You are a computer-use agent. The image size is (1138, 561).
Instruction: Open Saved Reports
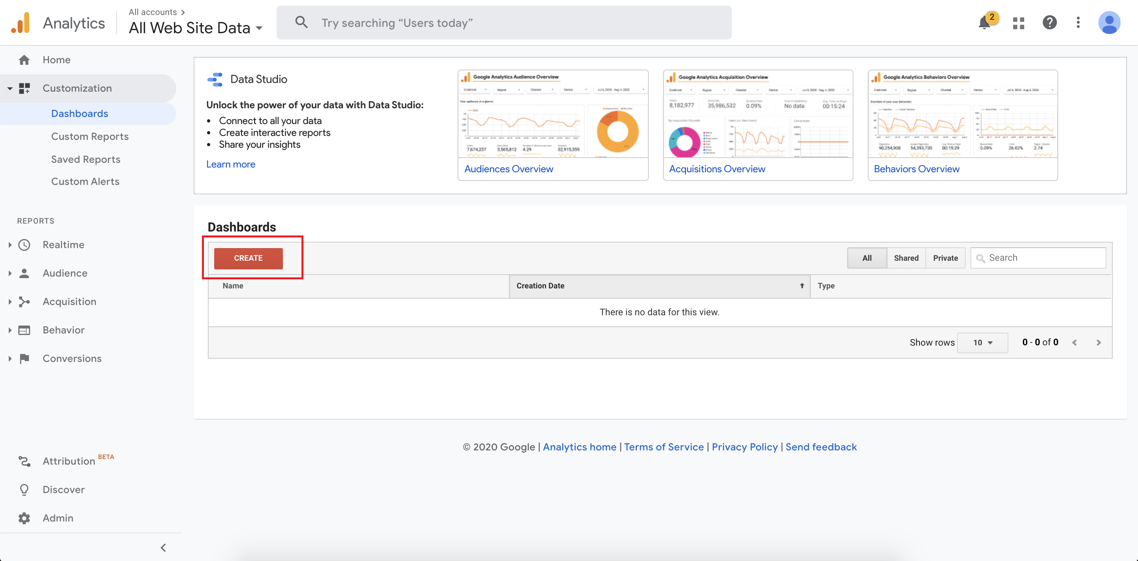(86, 160)
